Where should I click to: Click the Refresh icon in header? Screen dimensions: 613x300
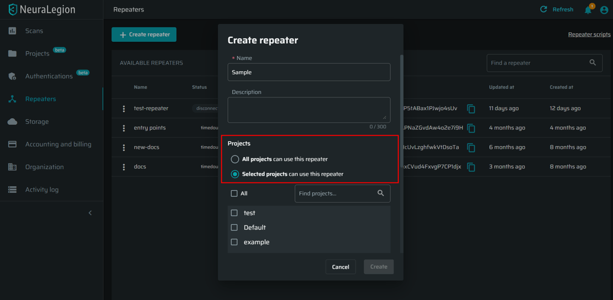point(543,9)
